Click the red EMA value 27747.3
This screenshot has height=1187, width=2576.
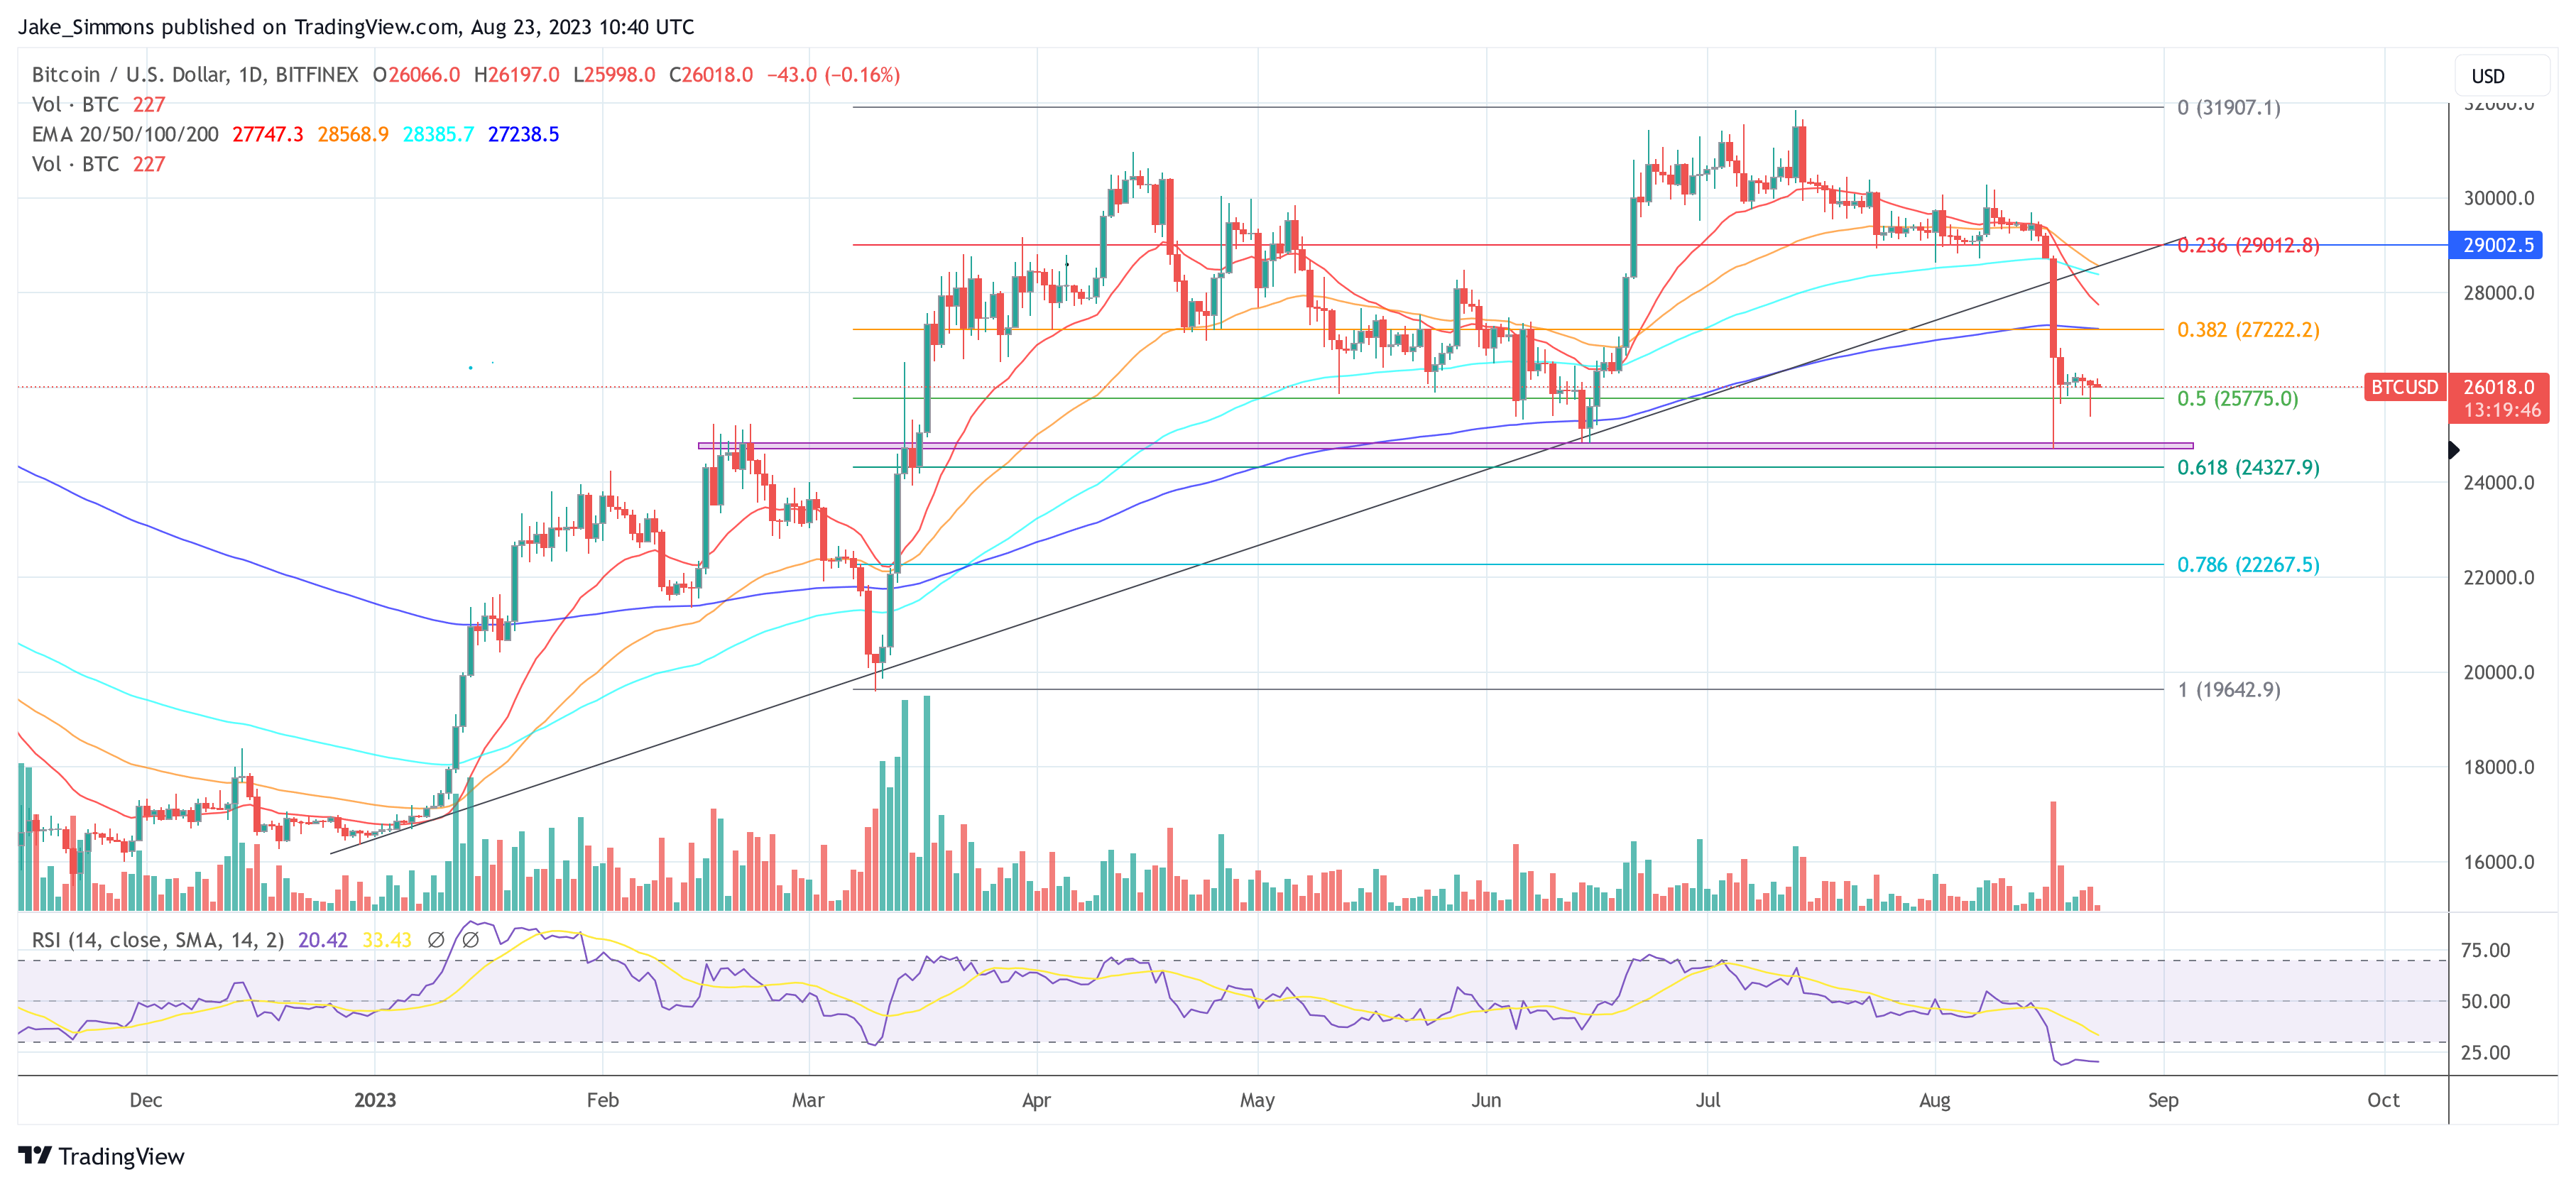coord(267,134)
